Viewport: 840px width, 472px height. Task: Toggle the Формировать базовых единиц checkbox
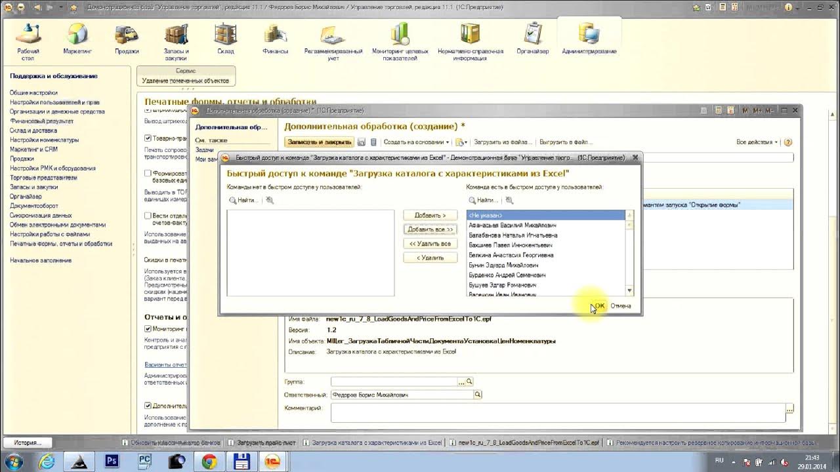tap(148, 173)
